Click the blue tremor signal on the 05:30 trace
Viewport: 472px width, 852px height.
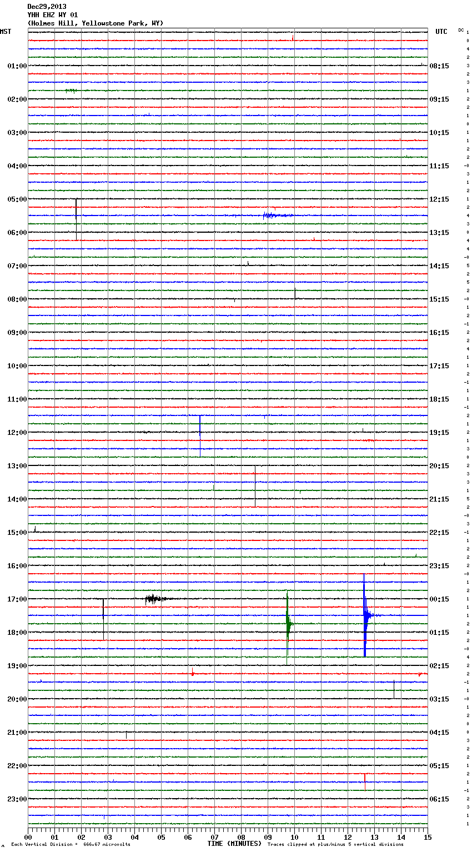278,215
